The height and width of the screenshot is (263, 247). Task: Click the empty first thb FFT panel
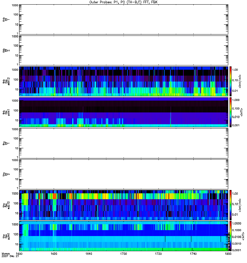pos(123,19)
